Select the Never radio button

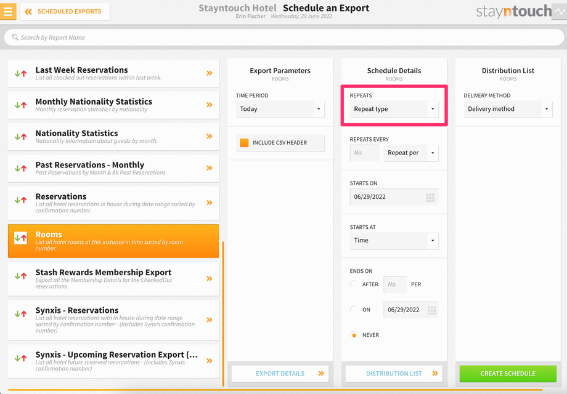[354, 335]
